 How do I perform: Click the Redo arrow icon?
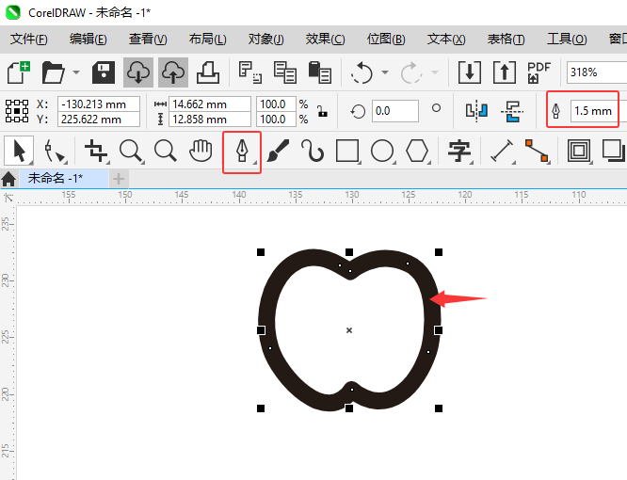(x=411, y=72)
